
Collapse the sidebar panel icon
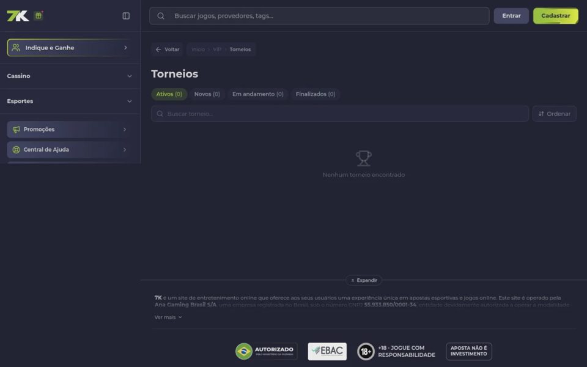126,16
